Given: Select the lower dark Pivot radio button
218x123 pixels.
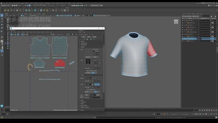Looking at the screenshot, I should tap(94, 51).
